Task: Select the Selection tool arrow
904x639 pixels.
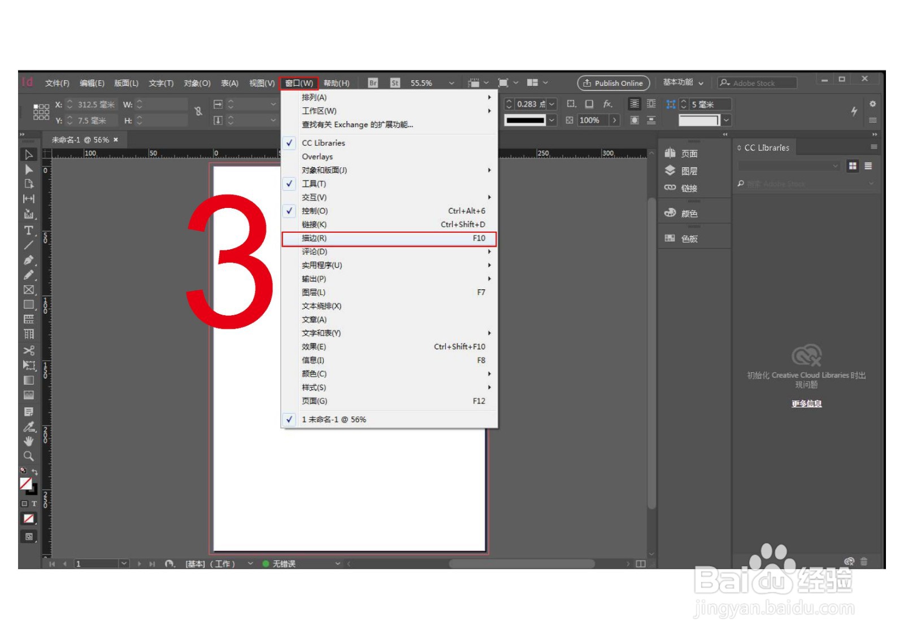Action: pyautogui.click(x=29, y=155)
